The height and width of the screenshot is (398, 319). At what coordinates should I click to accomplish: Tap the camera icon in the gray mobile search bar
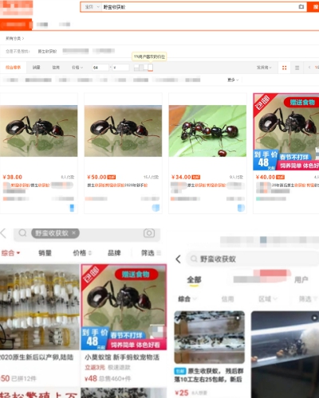pos(149,233)
